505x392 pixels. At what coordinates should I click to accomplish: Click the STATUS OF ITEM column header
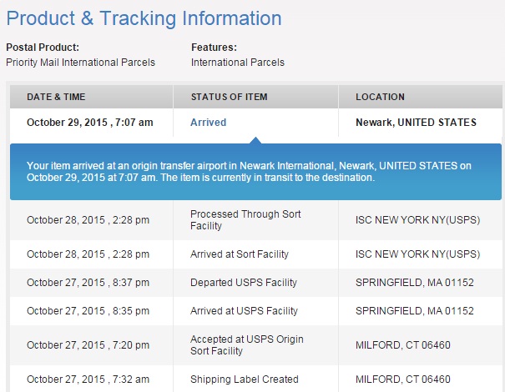pos(229,97)
